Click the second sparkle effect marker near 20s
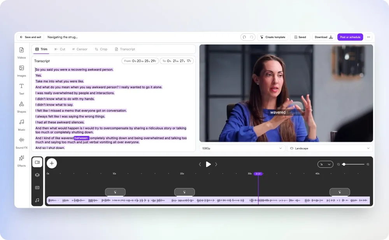 [x=184, y=192]
